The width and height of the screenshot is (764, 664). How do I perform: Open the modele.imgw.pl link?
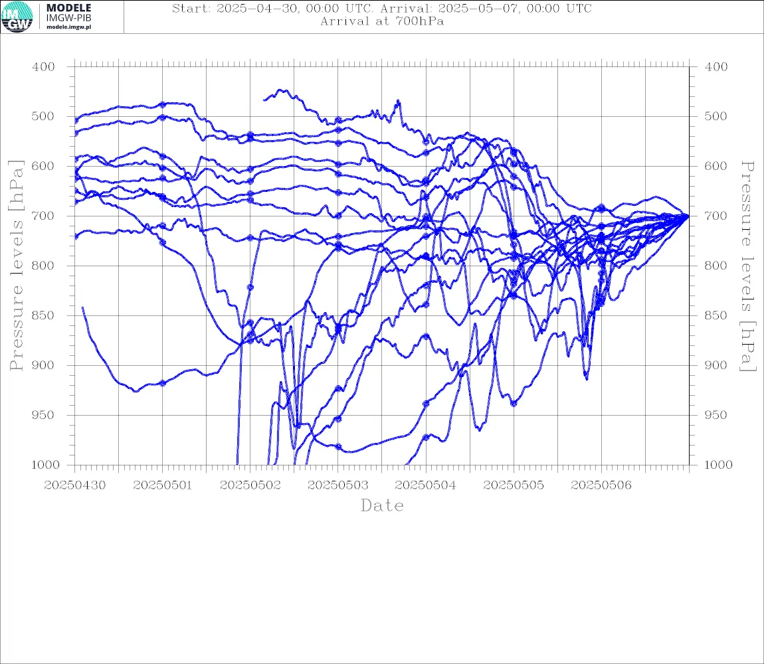coord(68,27)
